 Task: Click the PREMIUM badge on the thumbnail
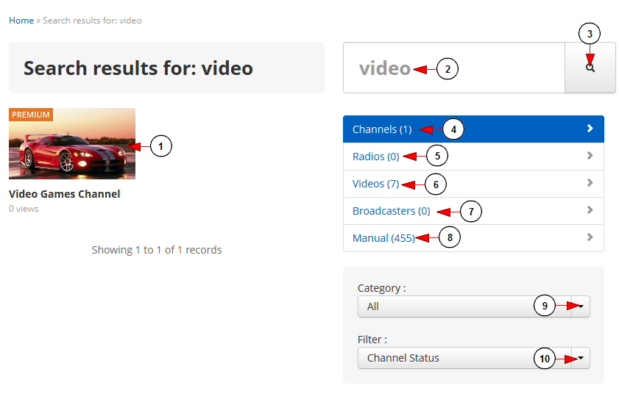[x=31, y=115]
